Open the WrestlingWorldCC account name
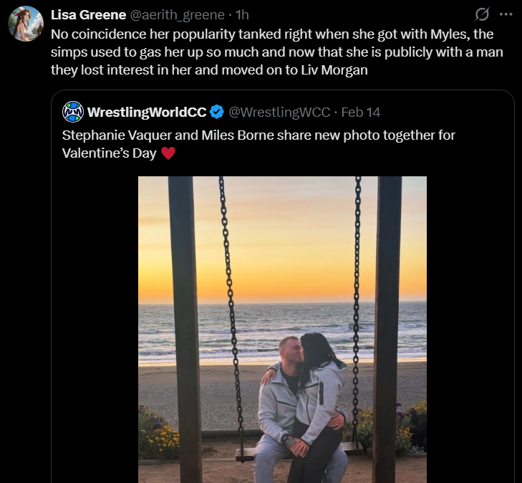 tap(147, 112)
